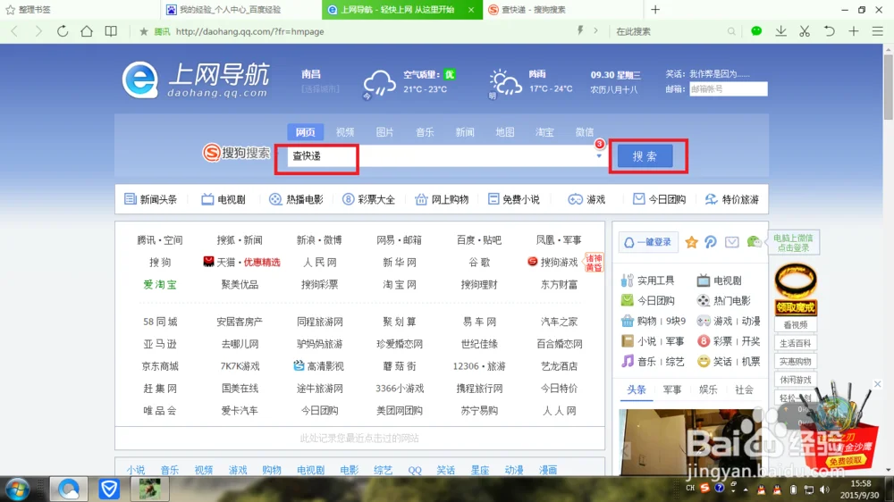
Task: Expand the address bar forward chevron
Action: [x=595, y=30]
